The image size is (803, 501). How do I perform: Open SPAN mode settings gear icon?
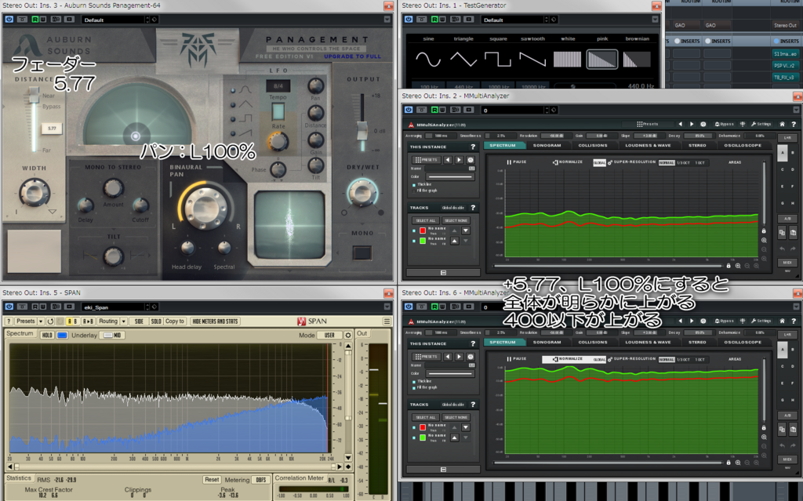pos(348,335)
